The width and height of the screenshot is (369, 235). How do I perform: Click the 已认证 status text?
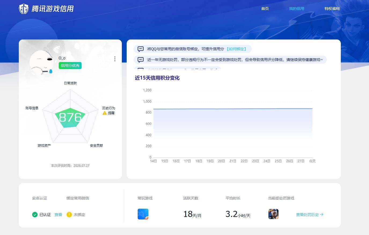45,215
